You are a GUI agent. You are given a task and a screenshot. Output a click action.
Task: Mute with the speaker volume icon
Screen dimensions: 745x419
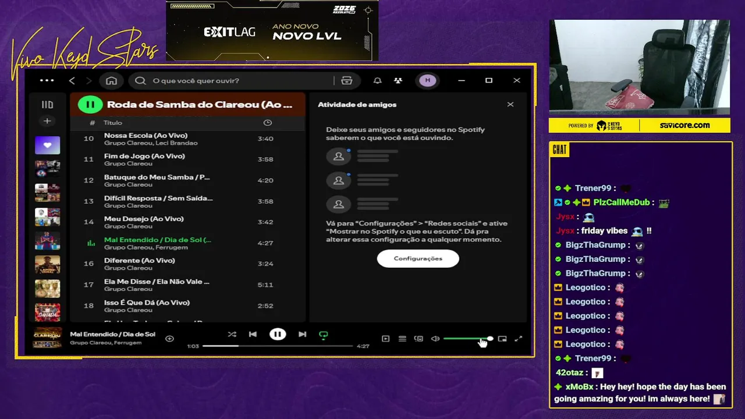pyautogui.click(x=435, y=338)
